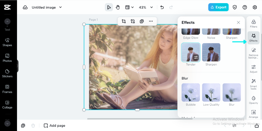262x131 pixels.
Task: Click the canvas horizontal scrollbar
Action: click(140, 119)
